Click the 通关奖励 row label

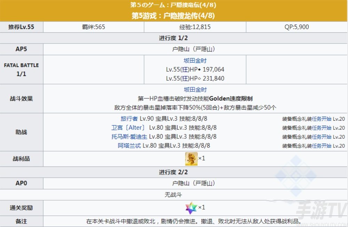[22, 208]
